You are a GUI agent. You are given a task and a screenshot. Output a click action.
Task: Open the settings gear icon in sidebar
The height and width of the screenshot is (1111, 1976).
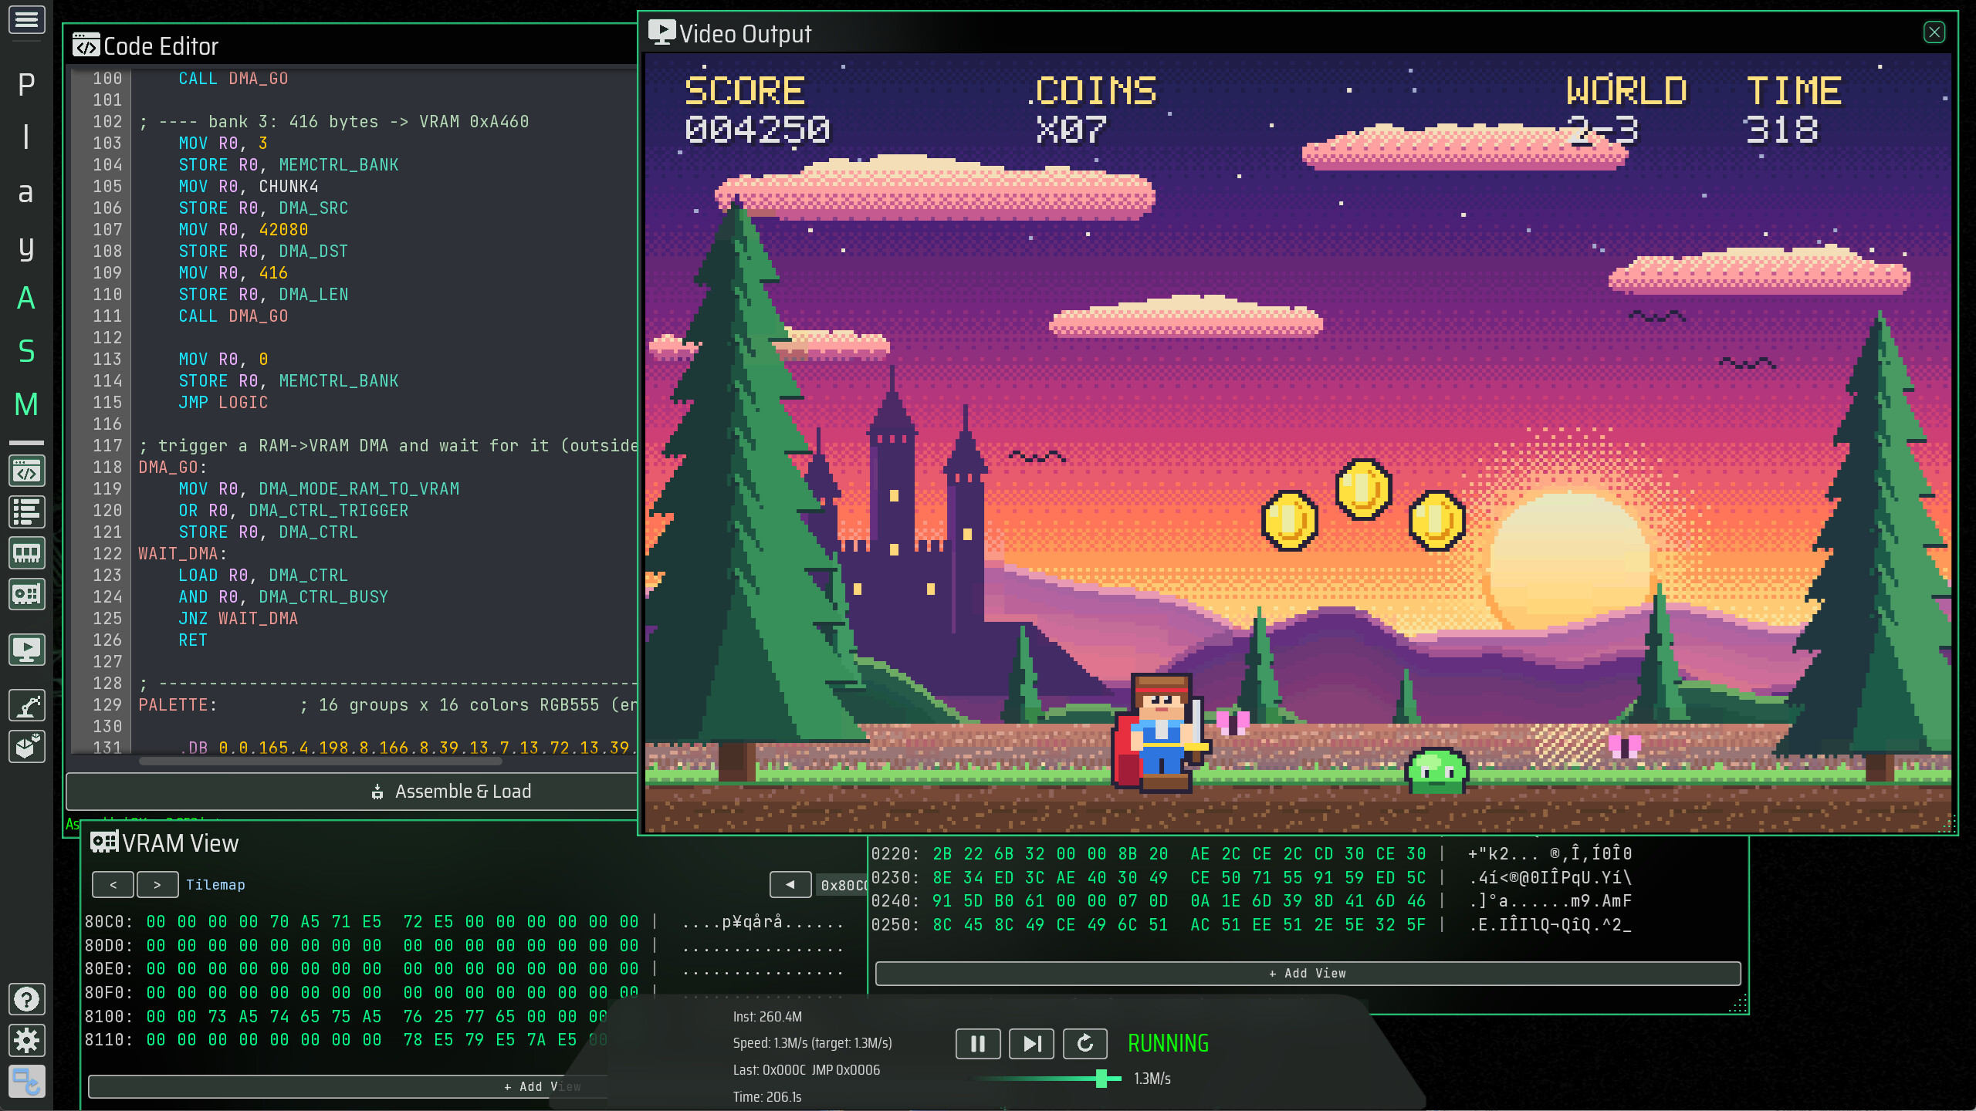[x=26, y=1040]
